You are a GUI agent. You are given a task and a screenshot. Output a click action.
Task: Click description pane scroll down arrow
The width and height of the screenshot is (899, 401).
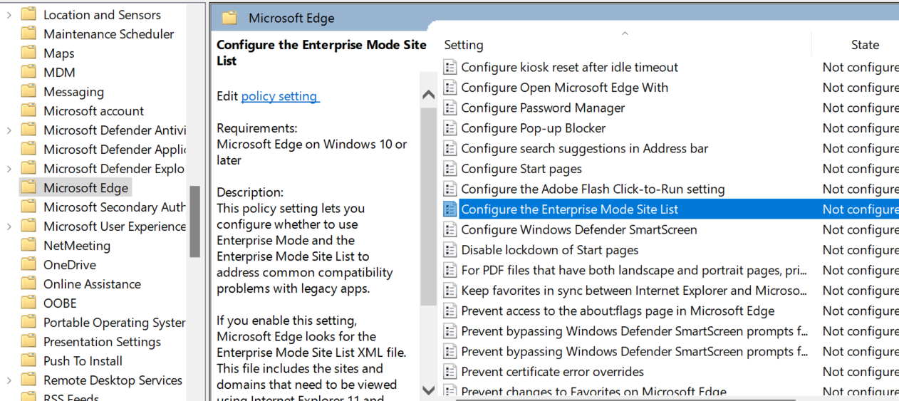tap(428, 390)
